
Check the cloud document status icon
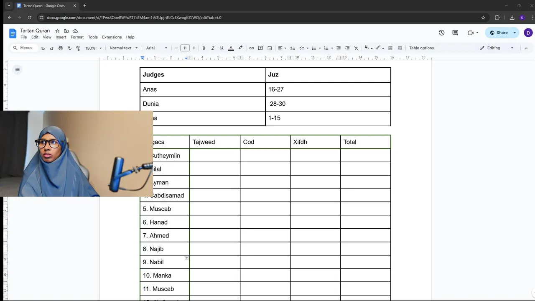coord(75,31)
